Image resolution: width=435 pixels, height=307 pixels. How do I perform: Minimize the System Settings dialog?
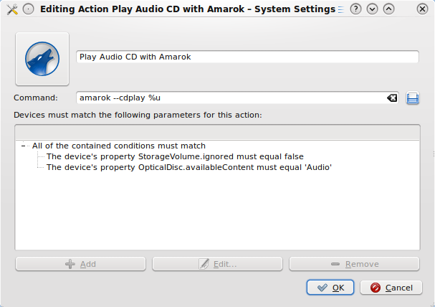pyautogui.click(x=372, y=9)
